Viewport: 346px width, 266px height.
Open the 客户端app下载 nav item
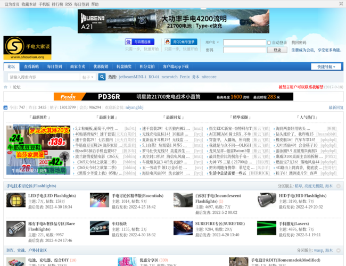[x=176, y=66]
